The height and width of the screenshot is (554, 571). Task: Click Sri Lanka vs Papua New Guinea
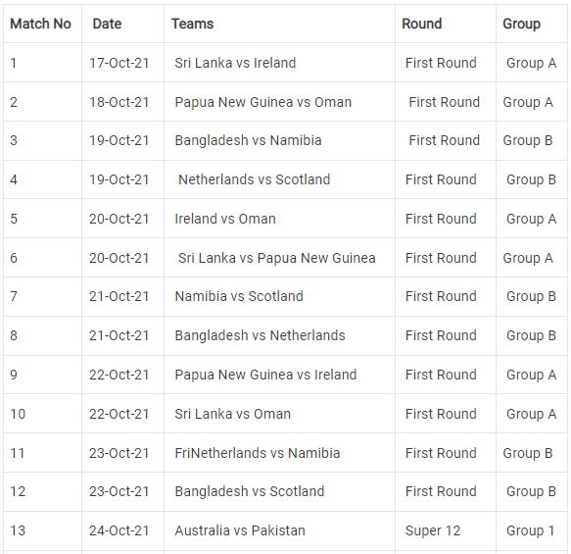279,258
